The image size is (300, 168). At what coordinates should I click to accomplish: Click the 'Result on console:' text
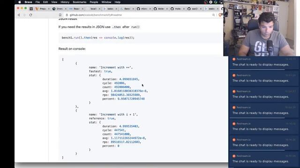point(72,49)
